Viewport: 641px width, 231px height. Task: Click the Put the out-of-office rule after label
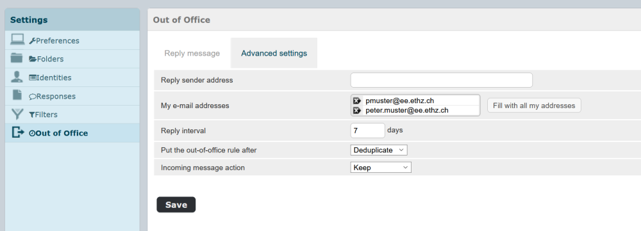[x=209, y=150]
